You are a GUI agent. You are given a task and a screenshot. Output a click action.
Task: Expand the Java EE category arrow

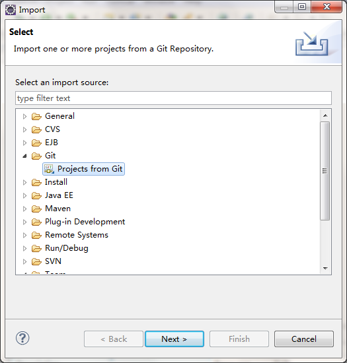tap(24, 195)
